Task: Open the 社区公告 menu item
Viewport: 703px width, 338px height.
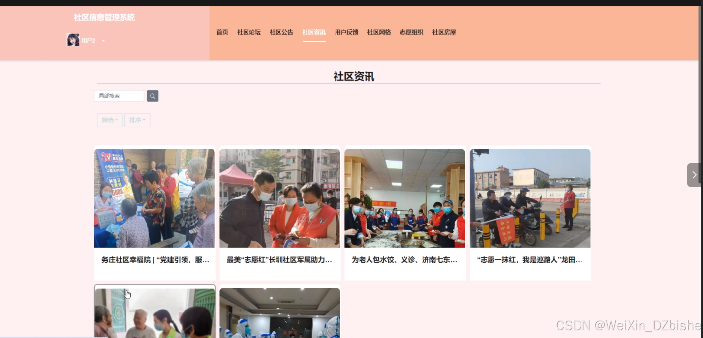Action: click(281, 32)
